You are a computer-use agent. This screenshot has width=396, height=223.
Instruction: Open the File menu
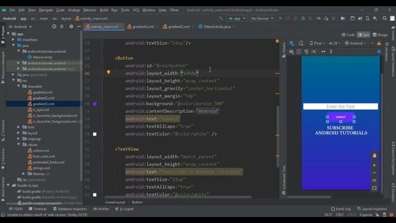(x=12, y=10)
